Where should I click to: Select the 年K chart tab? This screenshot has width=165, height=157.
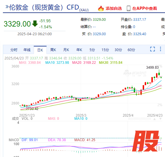tap(79, 50)
